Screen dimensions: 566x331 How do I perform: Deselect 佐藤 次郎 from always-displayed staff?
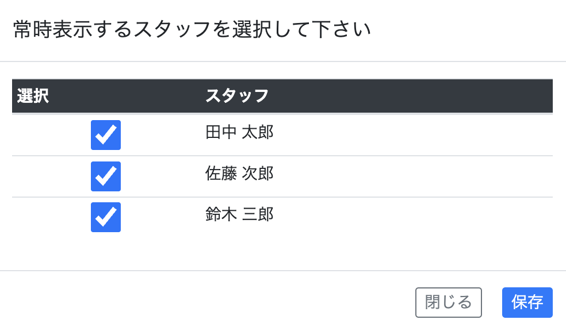click(x=106, y=176)
